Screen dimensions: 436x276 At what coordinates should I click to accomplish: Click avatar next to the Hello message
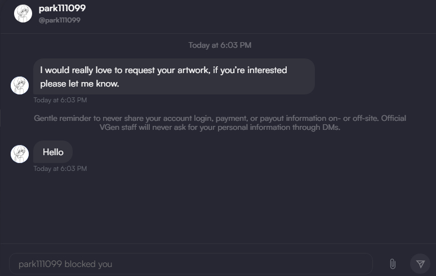[x=20, y=154]
